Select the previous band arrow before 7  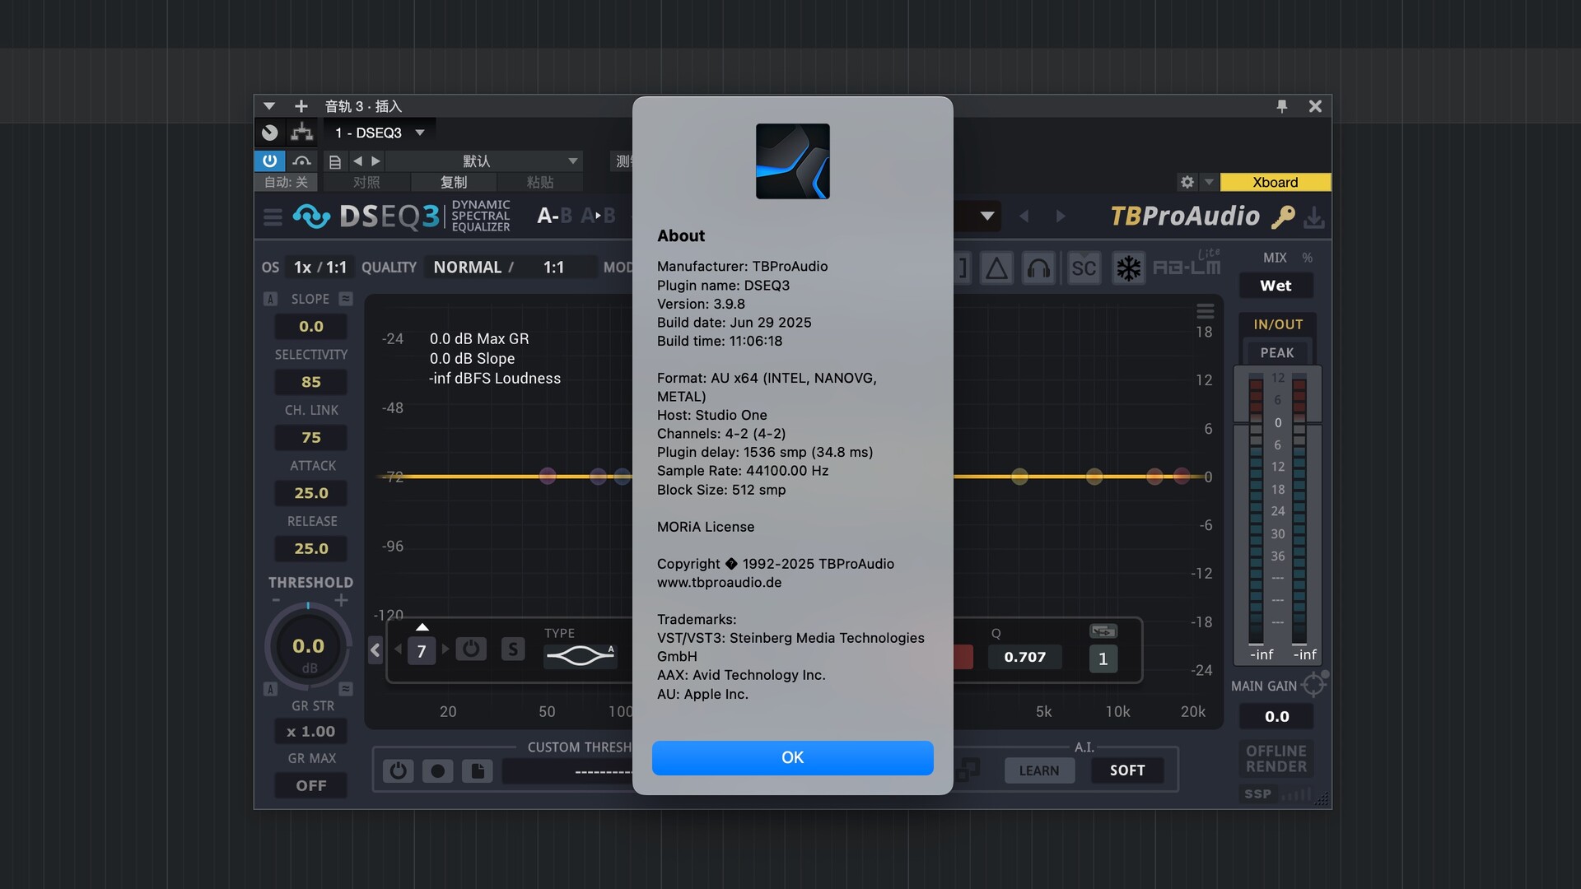[398, 649]
